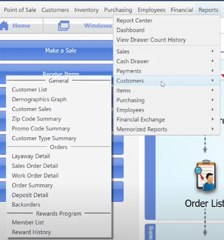Expand the Sales submenu arrow

(x=213, y=51)
